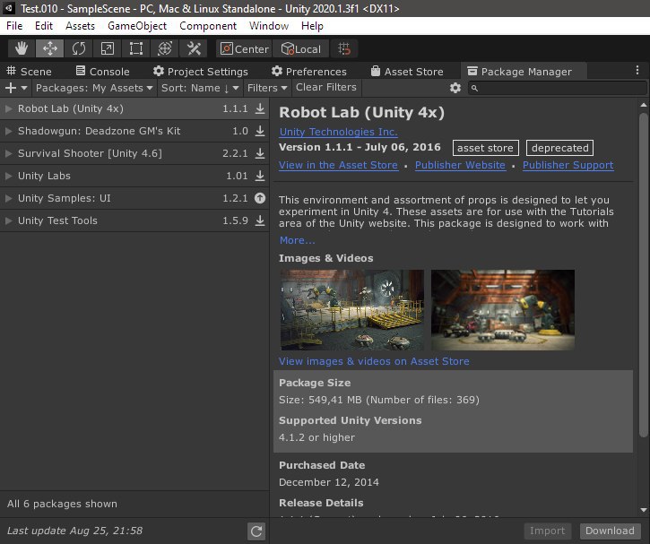Open the Filters dropdown

coord(267,88)
